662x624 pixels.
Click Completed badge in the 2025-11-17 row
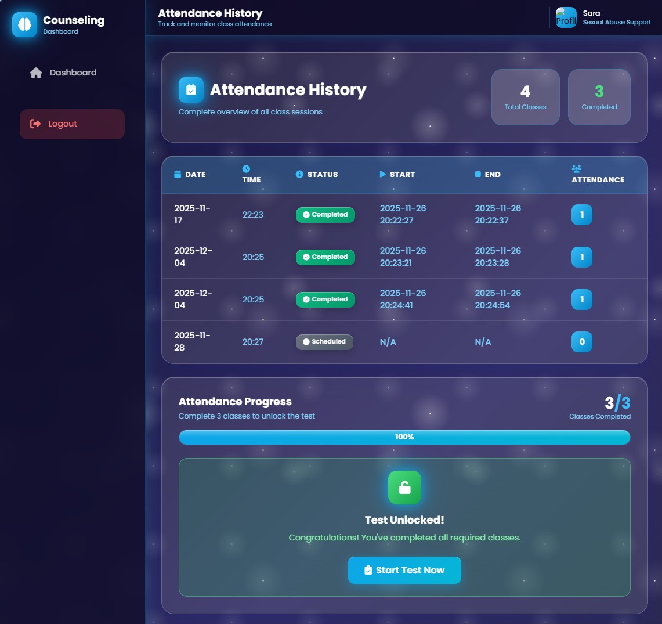click(x=325, y=215)
